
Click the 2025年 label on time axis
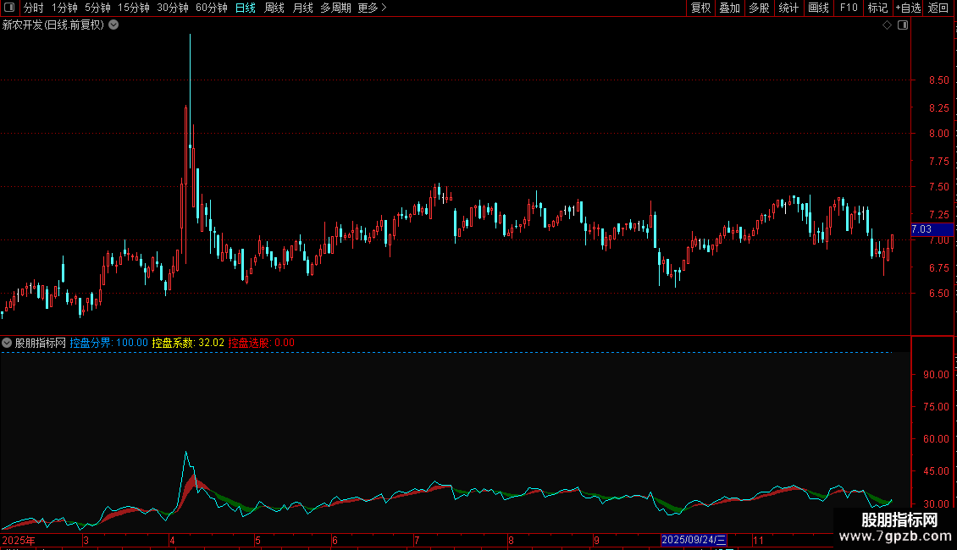click(19, 540)
